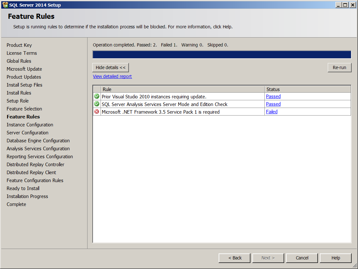The height and width of the screenshot is (269, 358).
Task: Select Distributed Replay Client step
Action: click(x=31, y=173)
